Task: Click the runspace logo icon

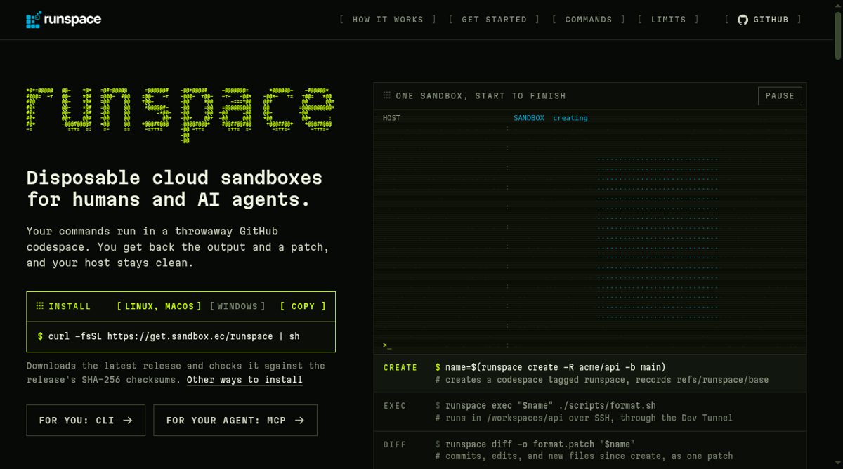Action: pos(34,20)
